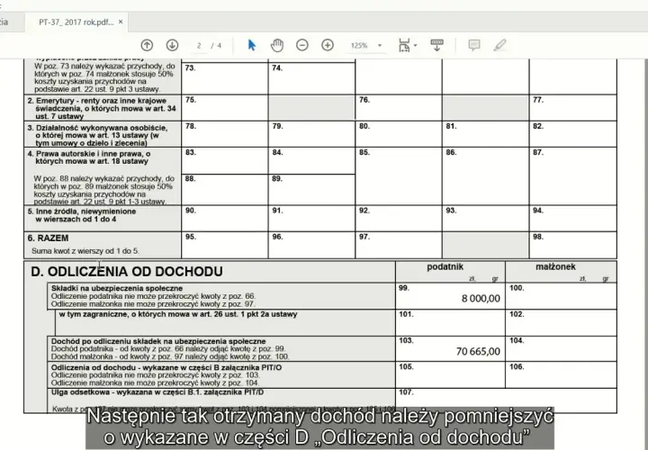Screen dimensions: 648x450
Task: Activate the hand pan tool
Action: click(x=277, y=45)
